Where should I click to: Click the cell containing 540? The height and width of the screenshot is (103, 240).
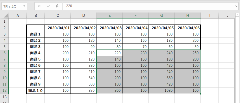click(83, 78)
